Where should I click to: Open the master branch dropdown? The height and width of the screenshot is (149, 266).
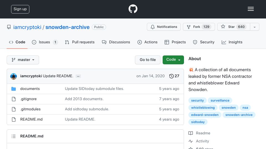pyautogui.click(x=23, y=60)
